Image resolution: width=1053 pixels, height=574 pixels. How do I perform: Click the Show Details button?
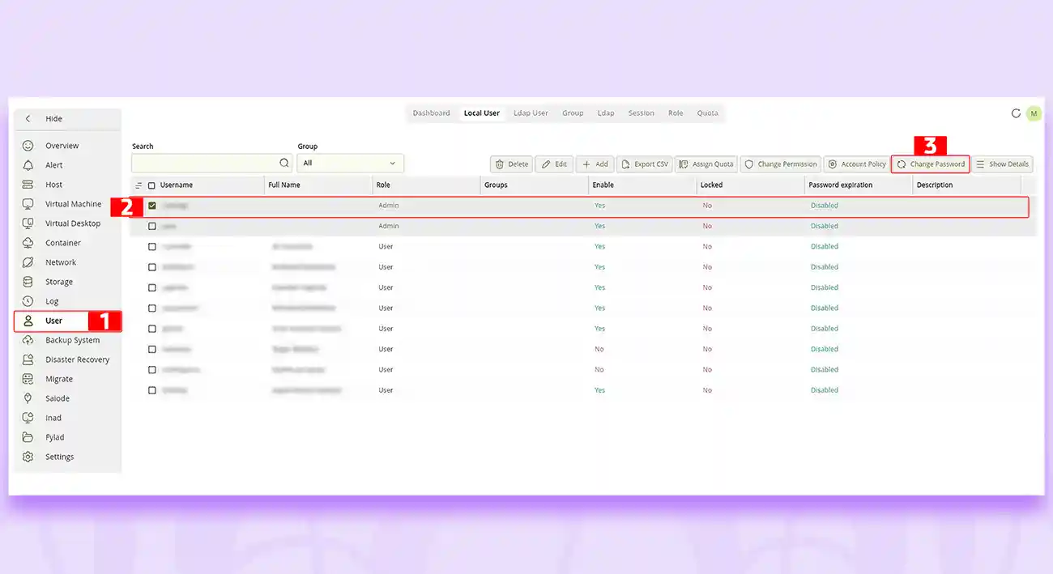(x=1002, y=164)
